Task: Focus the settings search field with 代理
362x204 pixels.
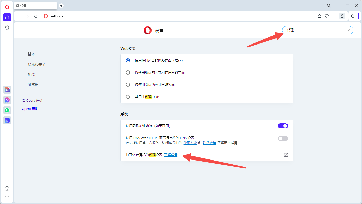Action: coord(318,30)
